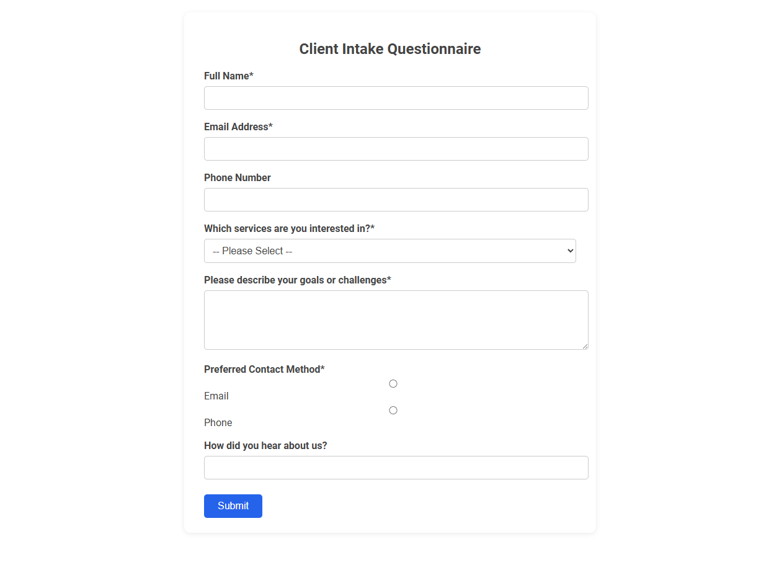Click inside the goals or challenges text area
Viewport: 774px width, 570px height.
[x=396, y=319]
